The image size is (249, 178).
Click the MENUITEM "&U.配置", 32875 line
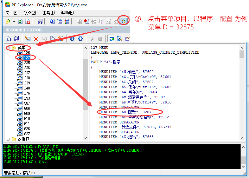126,112
